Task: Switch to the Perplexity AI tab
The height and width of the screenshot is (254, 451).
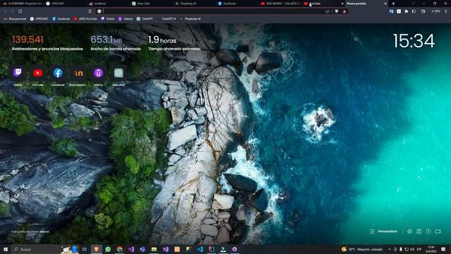Action: pos(194,4)
